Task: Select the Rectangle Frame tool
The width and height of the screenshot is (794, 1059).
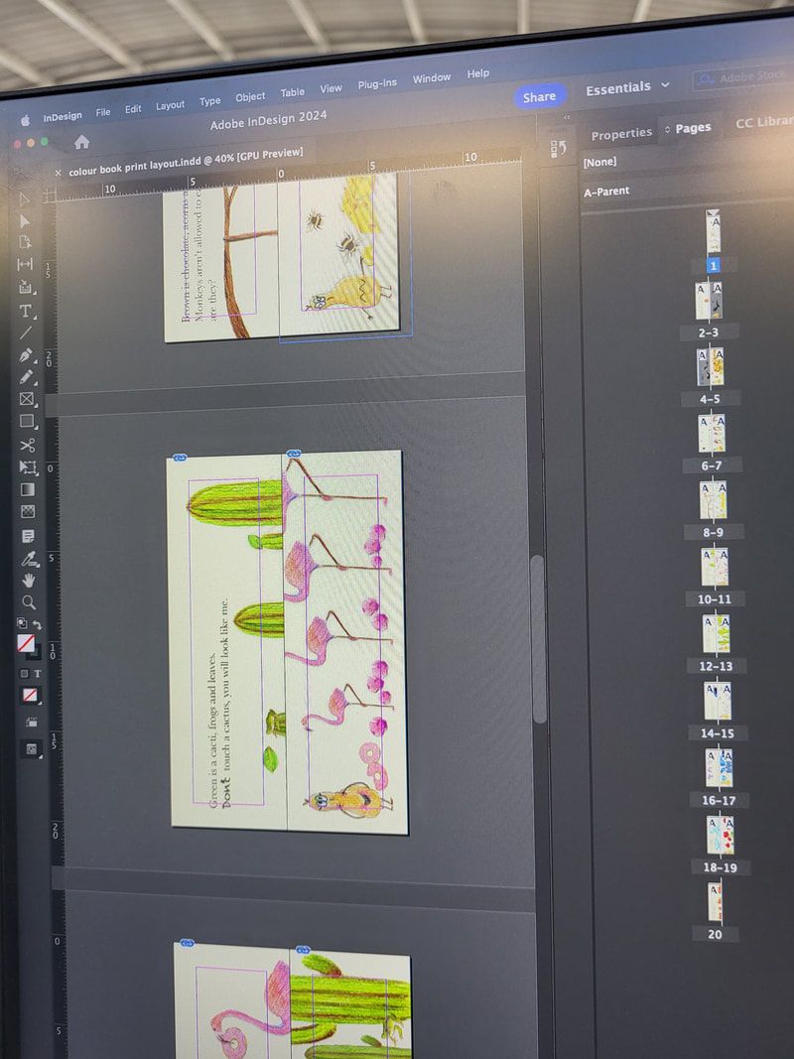Action: (27, 399)
